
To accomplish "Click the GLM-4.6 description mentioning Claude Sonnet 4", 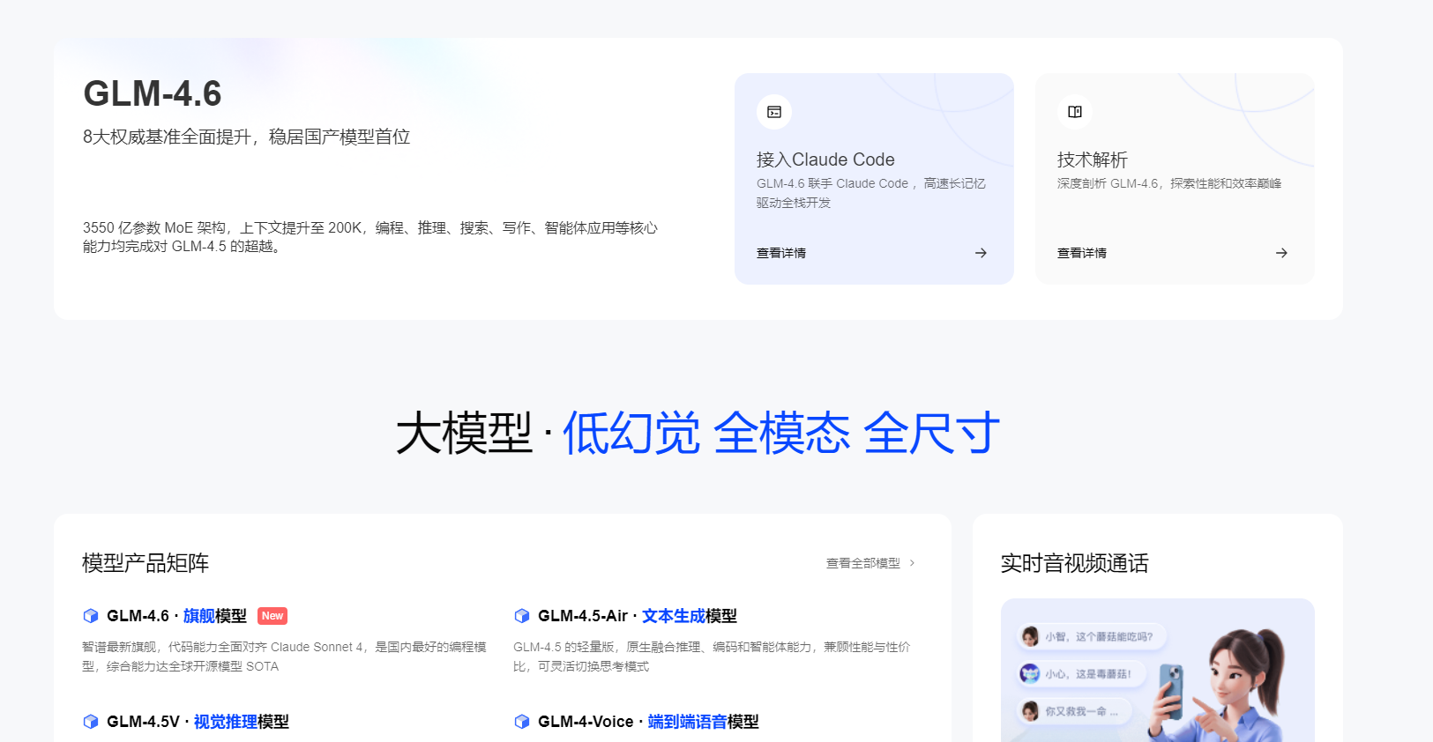I will click(284, 657).
